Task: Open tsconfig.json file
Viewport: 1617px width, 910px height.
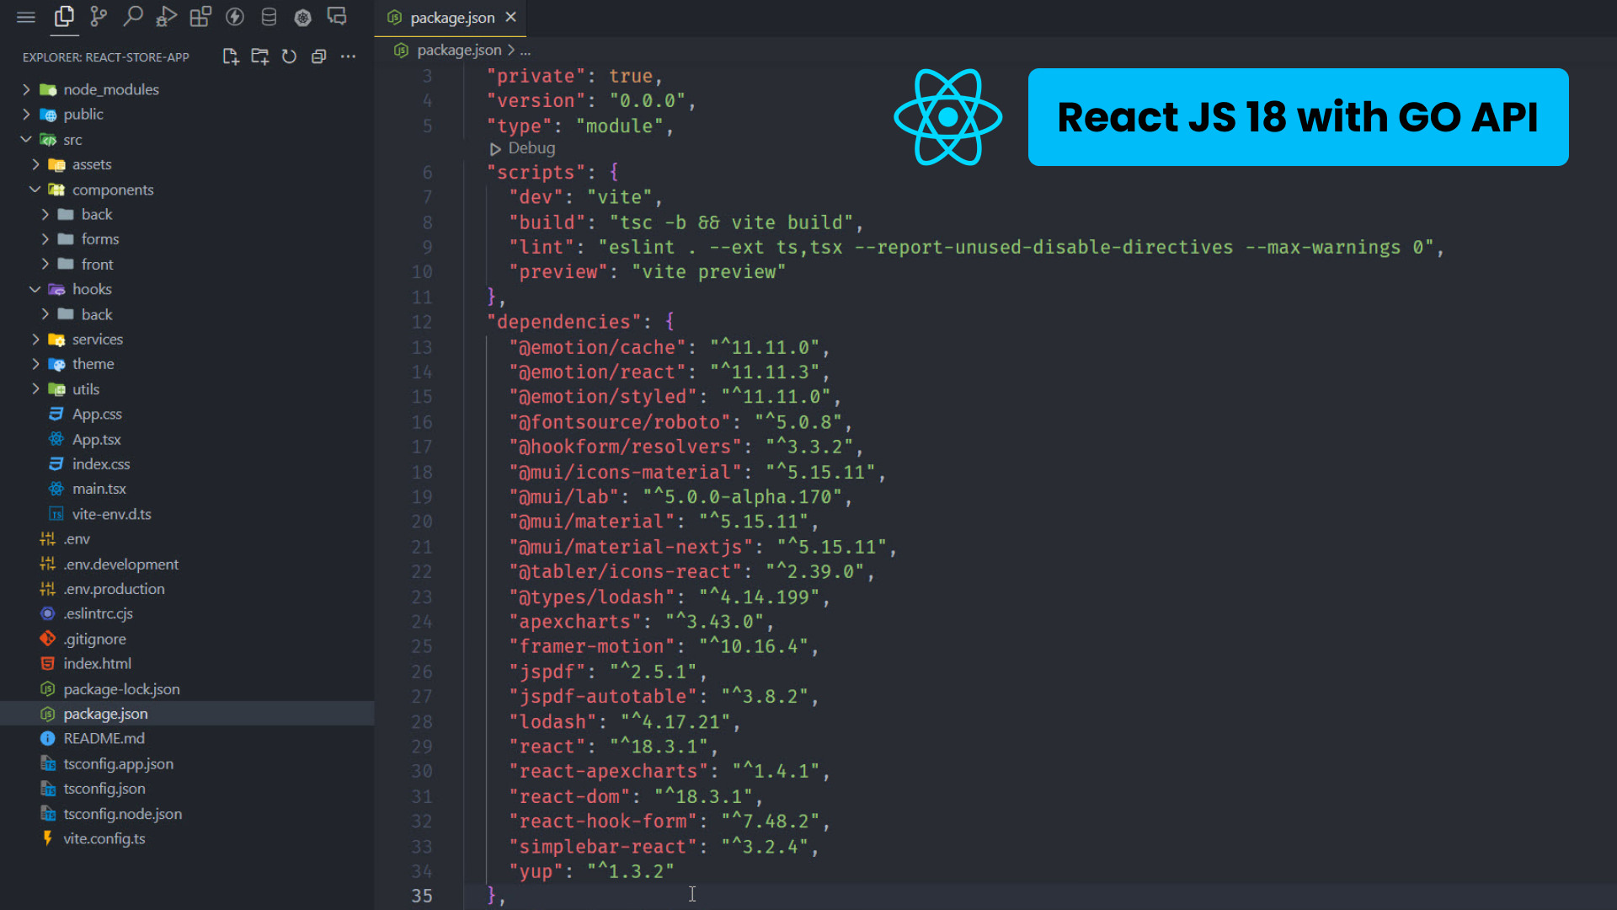Action: (104, 789)
